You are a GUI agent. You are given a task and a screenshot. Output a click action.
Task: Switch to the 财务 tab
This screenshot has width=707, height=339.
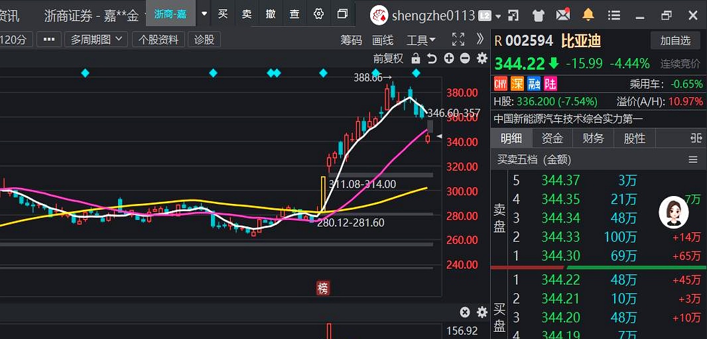pyautogui.click(x=594, y=138)
